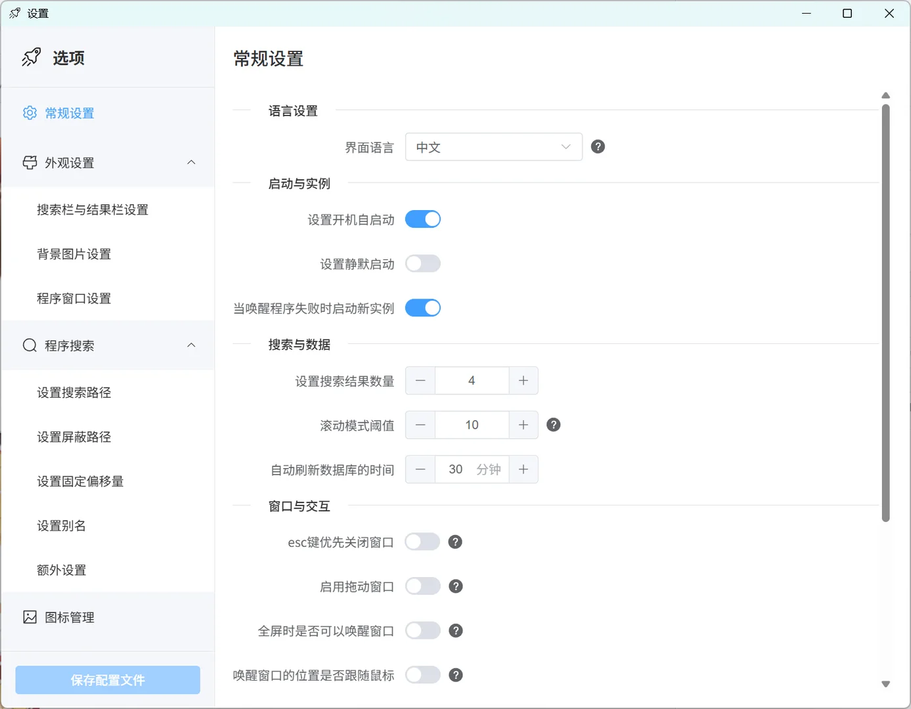
Task: Switch to 背景图片设置
Action: 74,254
